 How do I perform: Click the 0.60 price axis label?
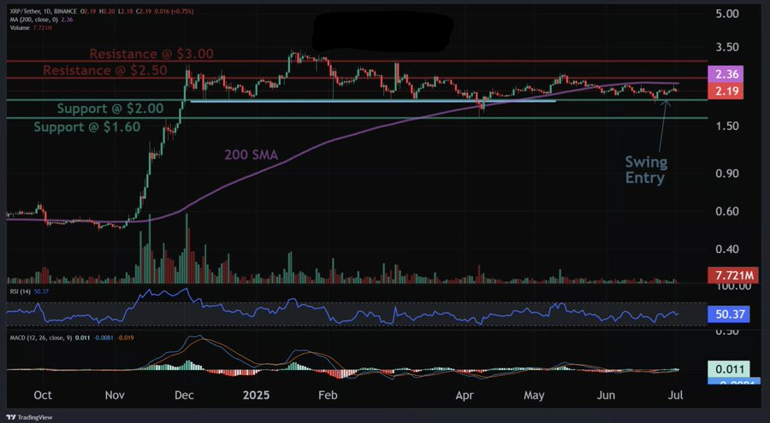(726, 212)
